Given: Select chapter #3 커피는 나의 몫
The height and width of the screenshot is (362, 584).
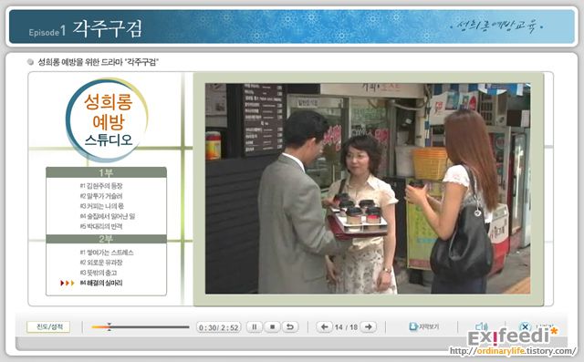Looking at the screenshot, I should click(102, 206).
